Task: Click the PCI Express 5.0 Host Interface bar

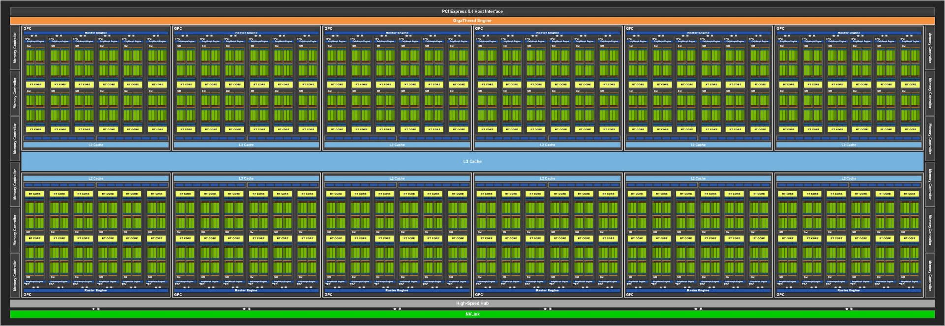Action: pyautogui.click(x=472, y=11)
